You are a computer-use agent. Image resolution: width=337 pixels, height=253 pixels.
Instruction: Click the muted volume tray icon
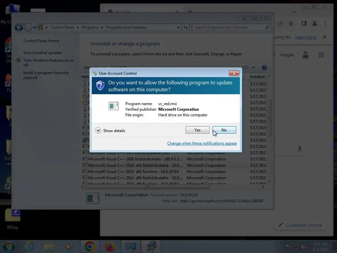click(x=304, y=247)
